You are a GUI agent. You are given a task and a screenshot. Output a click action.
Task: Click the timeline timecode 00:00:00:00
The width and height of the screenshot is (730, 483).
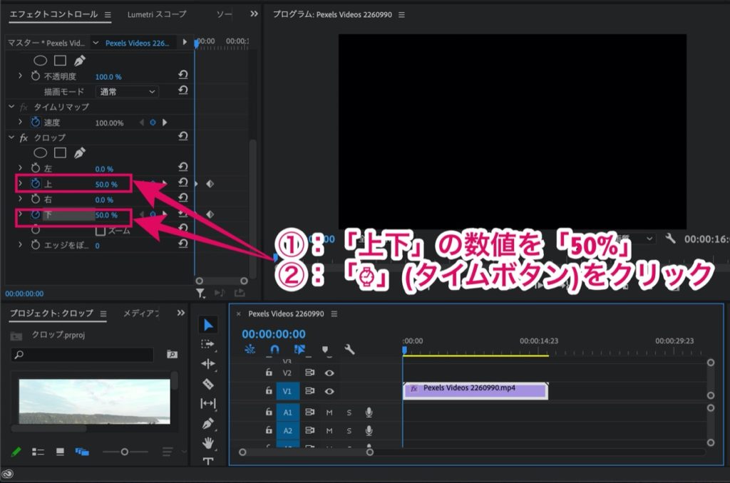pos(274,333)
